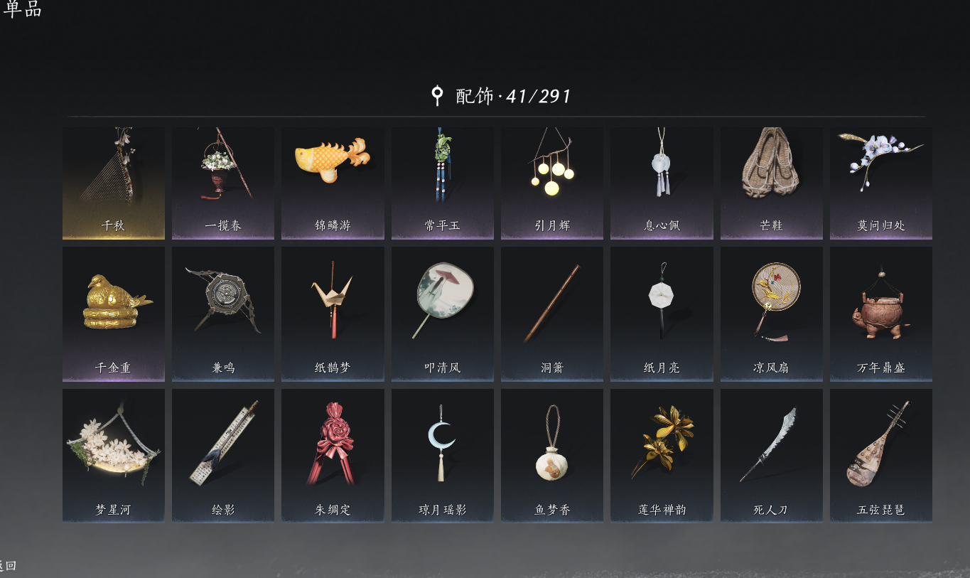Select the 琼月瑶影 crescent moon pendant
Screen dimensions: 970x578
[x=443, y=455]
